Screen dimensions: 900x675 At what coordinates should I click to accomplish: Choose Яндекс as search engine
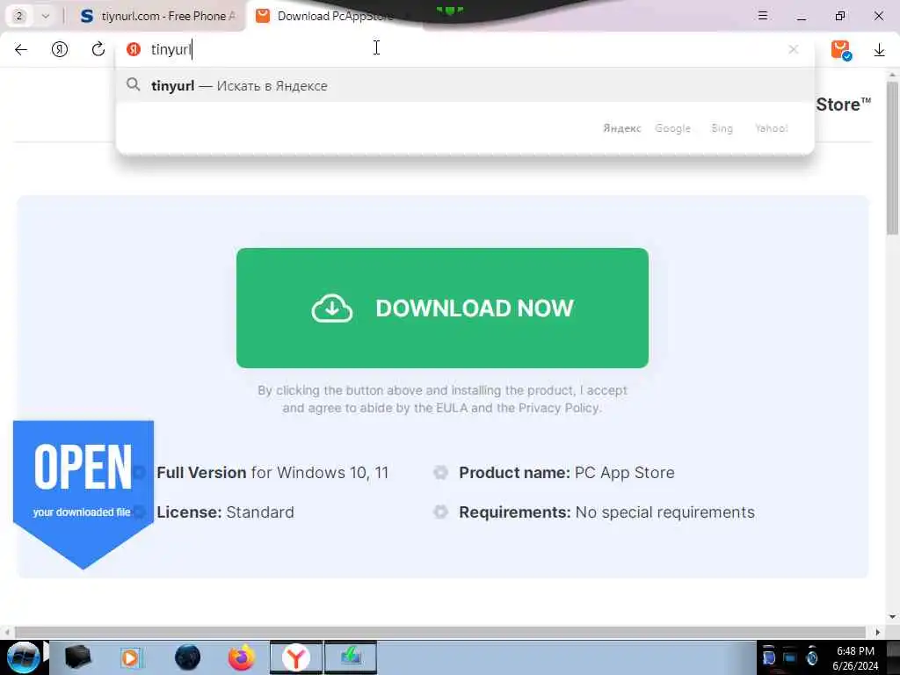[621, 128]
